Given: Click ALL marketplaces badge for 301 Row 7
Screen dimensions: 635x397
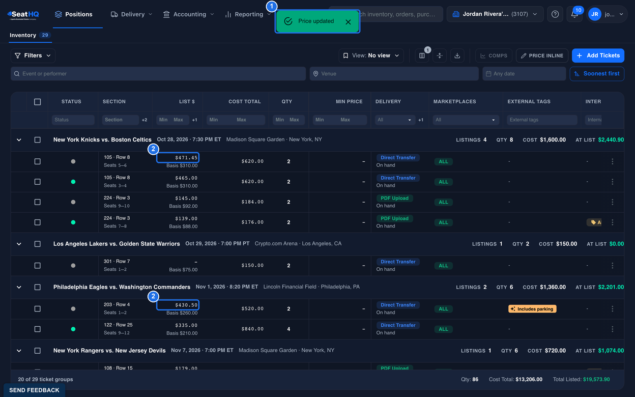Looking at the screenshot, I should 443,266.
